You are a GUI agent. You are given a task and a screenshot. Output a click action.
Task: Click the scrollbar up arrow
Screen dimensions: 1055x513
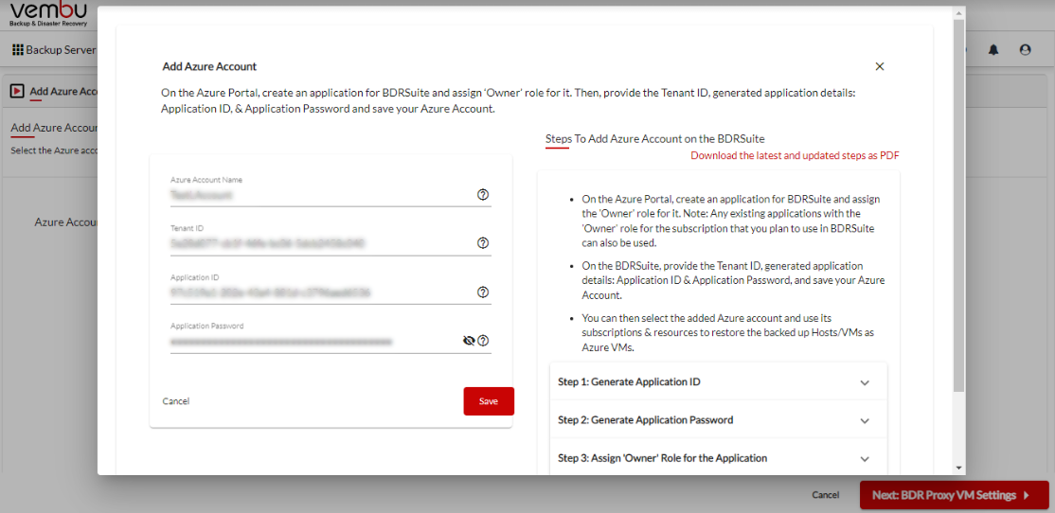click(x=958, y=12)
